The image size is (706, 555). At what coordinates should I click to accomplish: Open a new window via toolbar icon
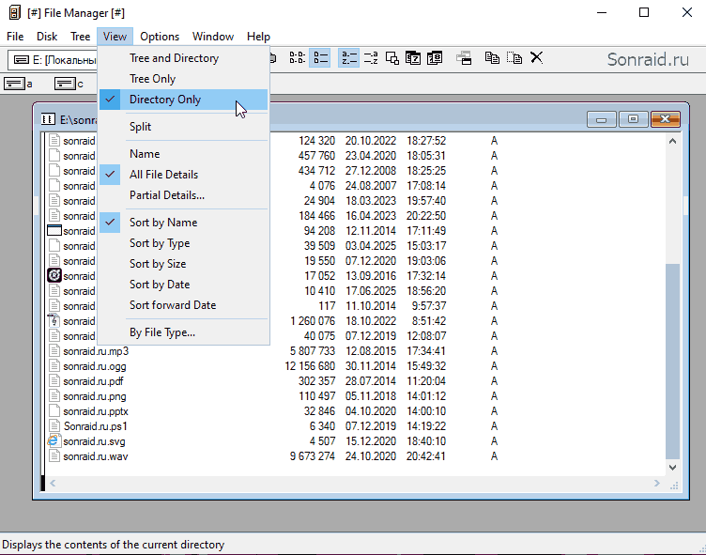(x=464, y=57)
